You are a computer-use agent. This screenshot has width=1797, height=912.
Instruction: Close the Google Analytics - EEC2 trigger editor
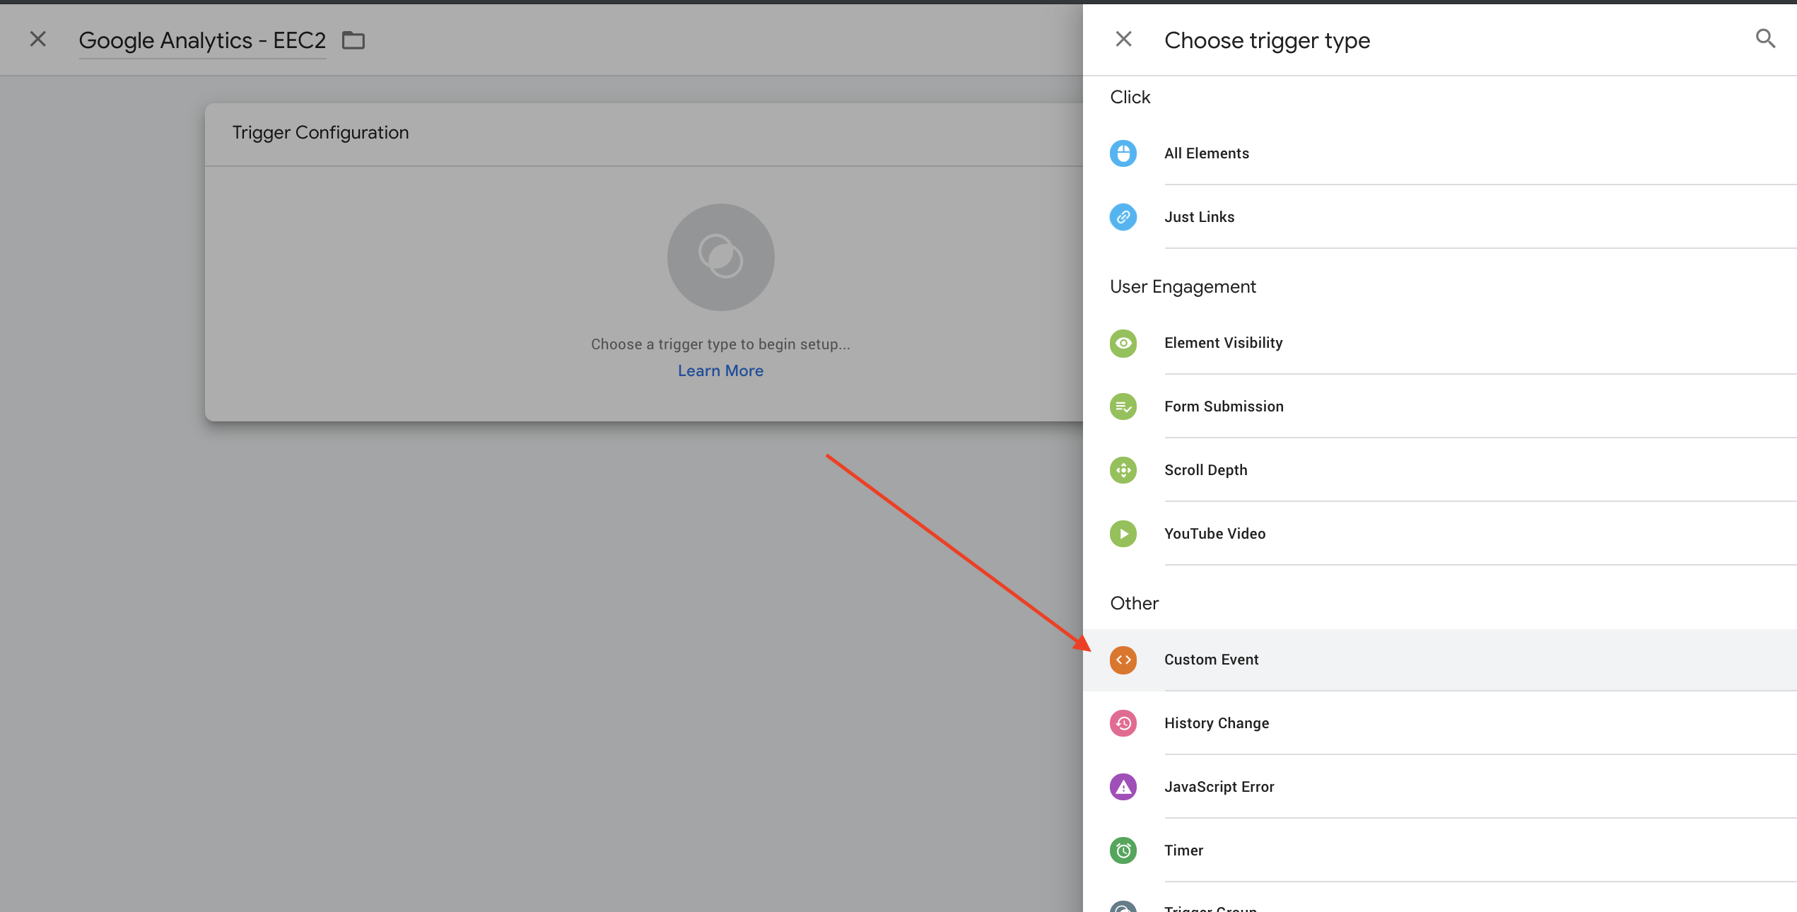click(x=38, y=39)
